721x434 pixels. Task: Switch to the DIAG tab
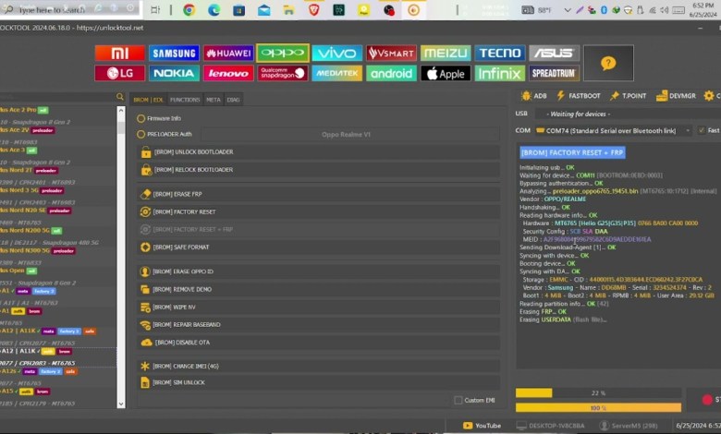[233, 100]
